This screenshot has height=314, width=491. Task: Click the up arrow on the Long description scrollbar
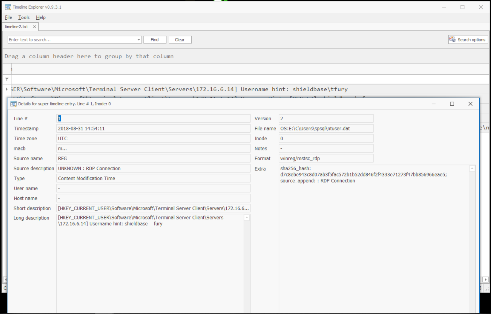(x=247, y=217)
